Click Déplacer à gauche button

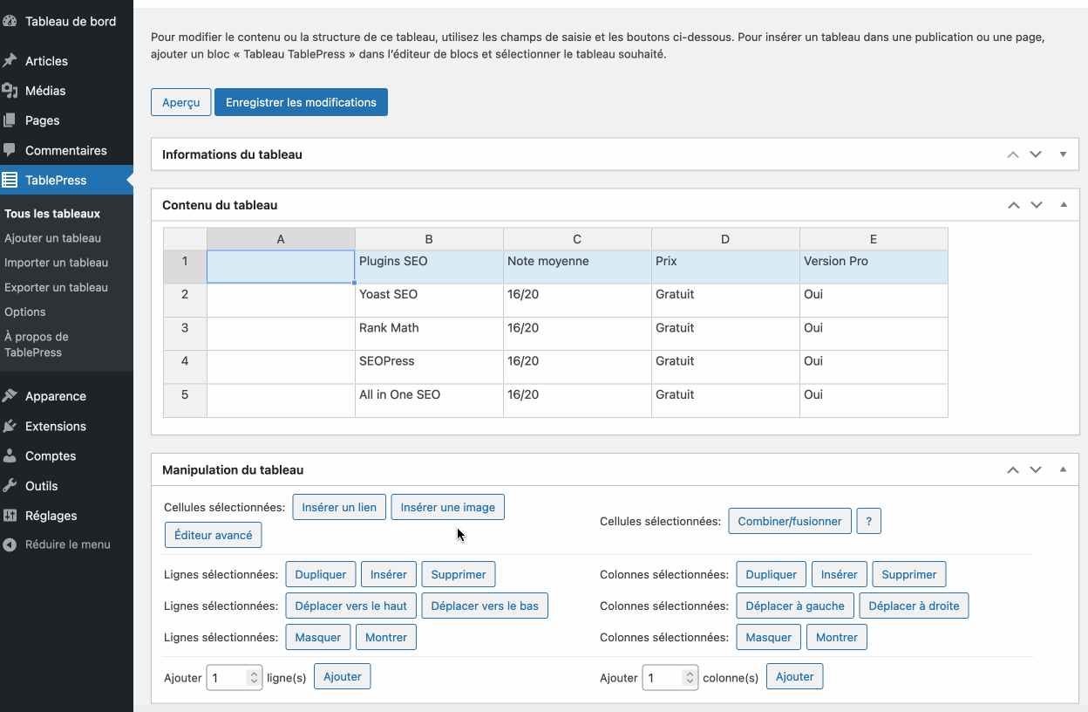[795, 606]
